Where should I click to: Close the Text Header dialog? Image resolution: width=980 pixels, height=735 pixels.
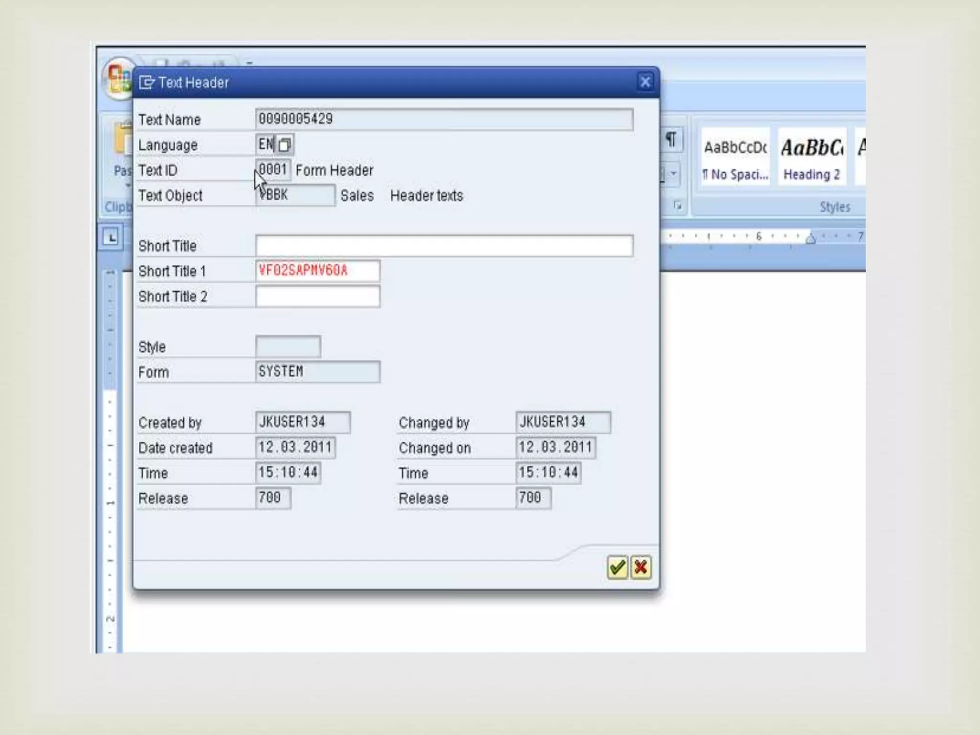[645, 82]
